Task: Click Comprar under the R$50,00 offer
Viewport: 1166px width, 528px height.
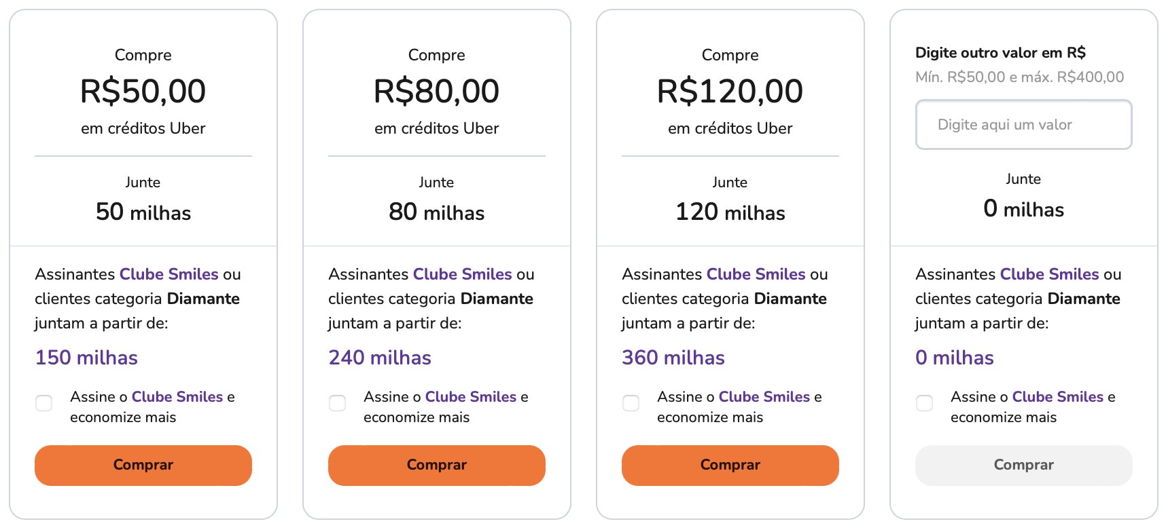Action: (x=143, y=465)
